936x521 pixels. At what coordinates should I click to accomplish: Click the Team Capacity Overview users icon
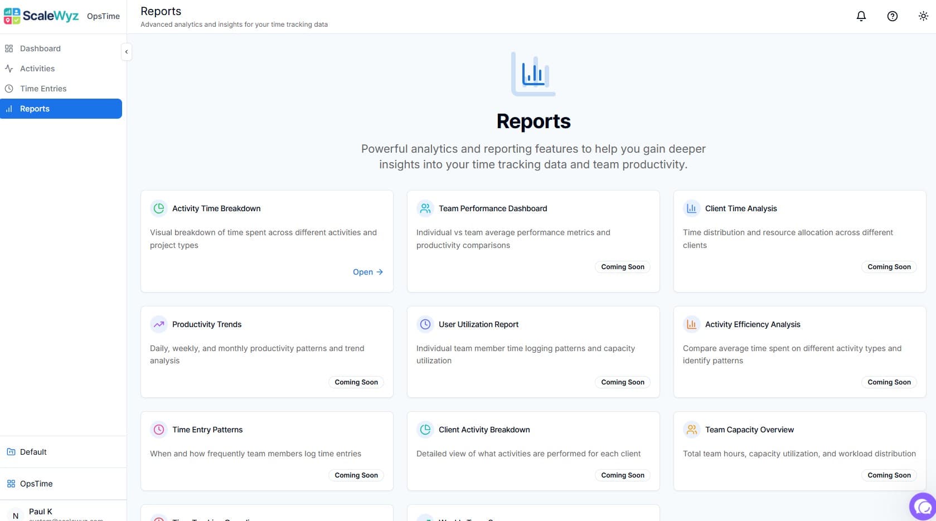coord(691,430)
